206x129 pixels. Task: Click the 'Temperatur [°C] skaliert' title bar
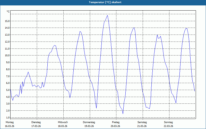[103, 2]
